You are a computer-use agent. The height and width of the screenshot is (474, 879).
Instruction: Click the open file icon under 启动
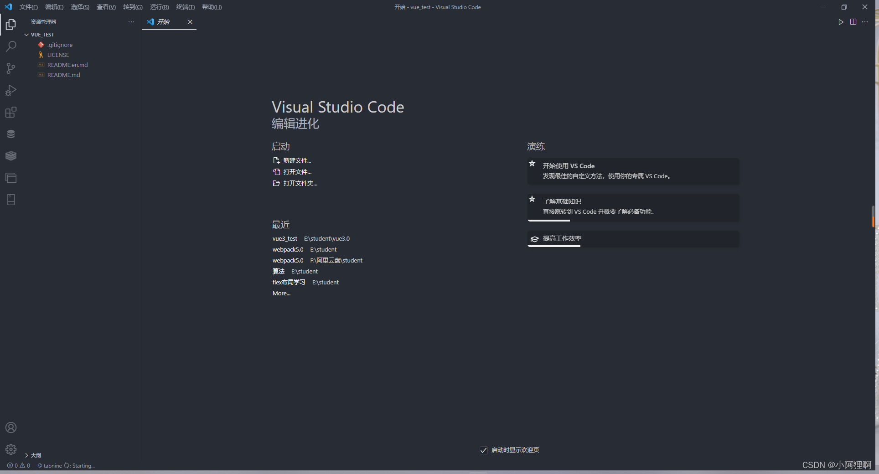276,172
